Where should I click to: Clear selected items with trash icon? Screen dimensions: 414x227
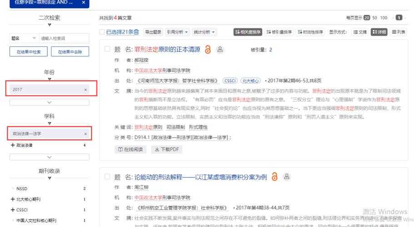[x=136, y=32]
